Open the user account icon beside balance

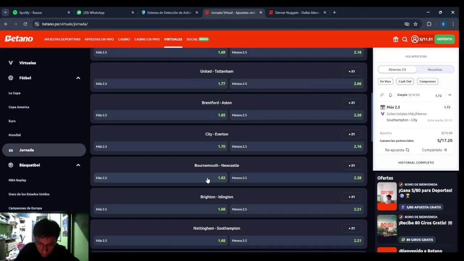(415, 39)
